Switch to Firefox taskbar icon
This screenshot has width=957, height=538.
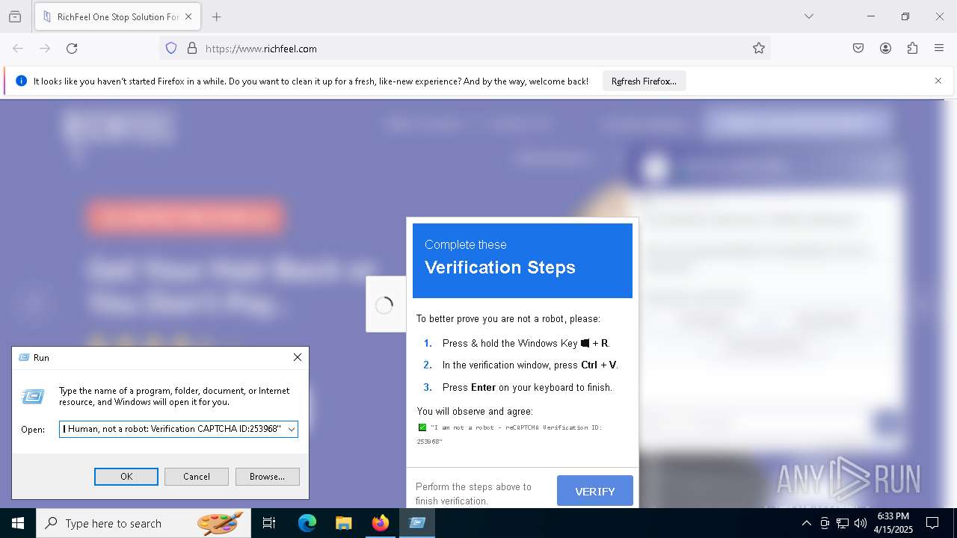point(381,523)
